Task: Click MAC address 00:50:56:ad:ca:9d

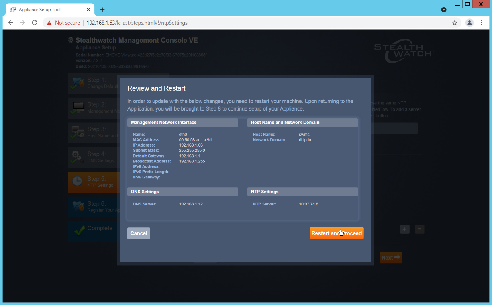Action: 195,140
